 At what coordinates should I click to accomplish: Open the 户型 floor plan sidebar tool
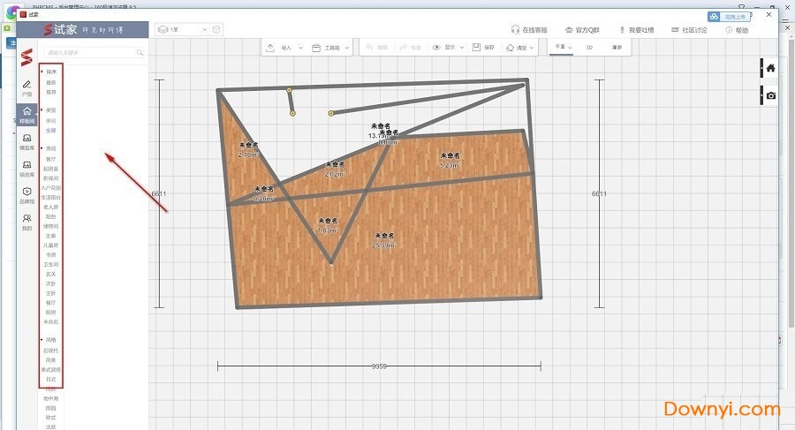27,87
